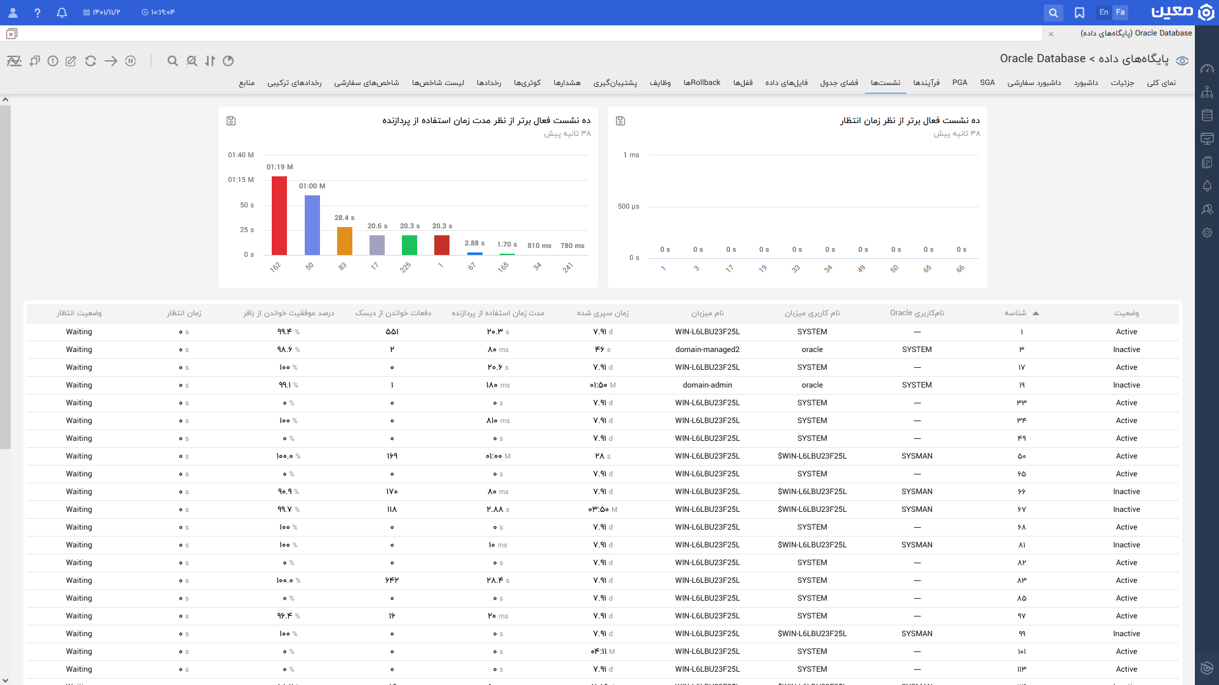The height and width of the screenshot is (685, 1219).
Task: Click the refresh toolbar icon
Action: click(x=91, y=61)
